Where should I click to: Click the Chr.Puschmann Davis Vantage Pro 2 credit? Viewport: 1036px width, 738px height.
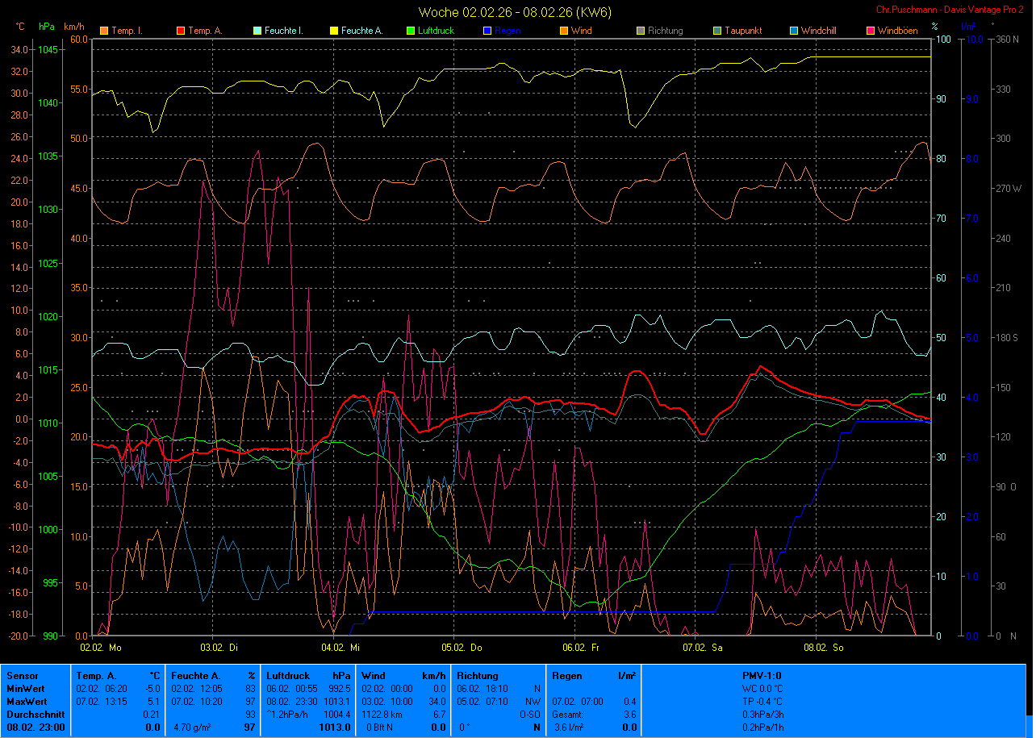coord(950,10)
